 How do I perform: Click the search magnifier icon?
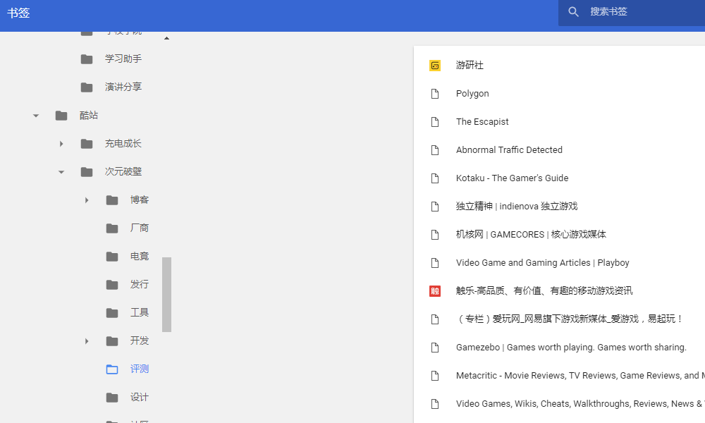point(573,12)
